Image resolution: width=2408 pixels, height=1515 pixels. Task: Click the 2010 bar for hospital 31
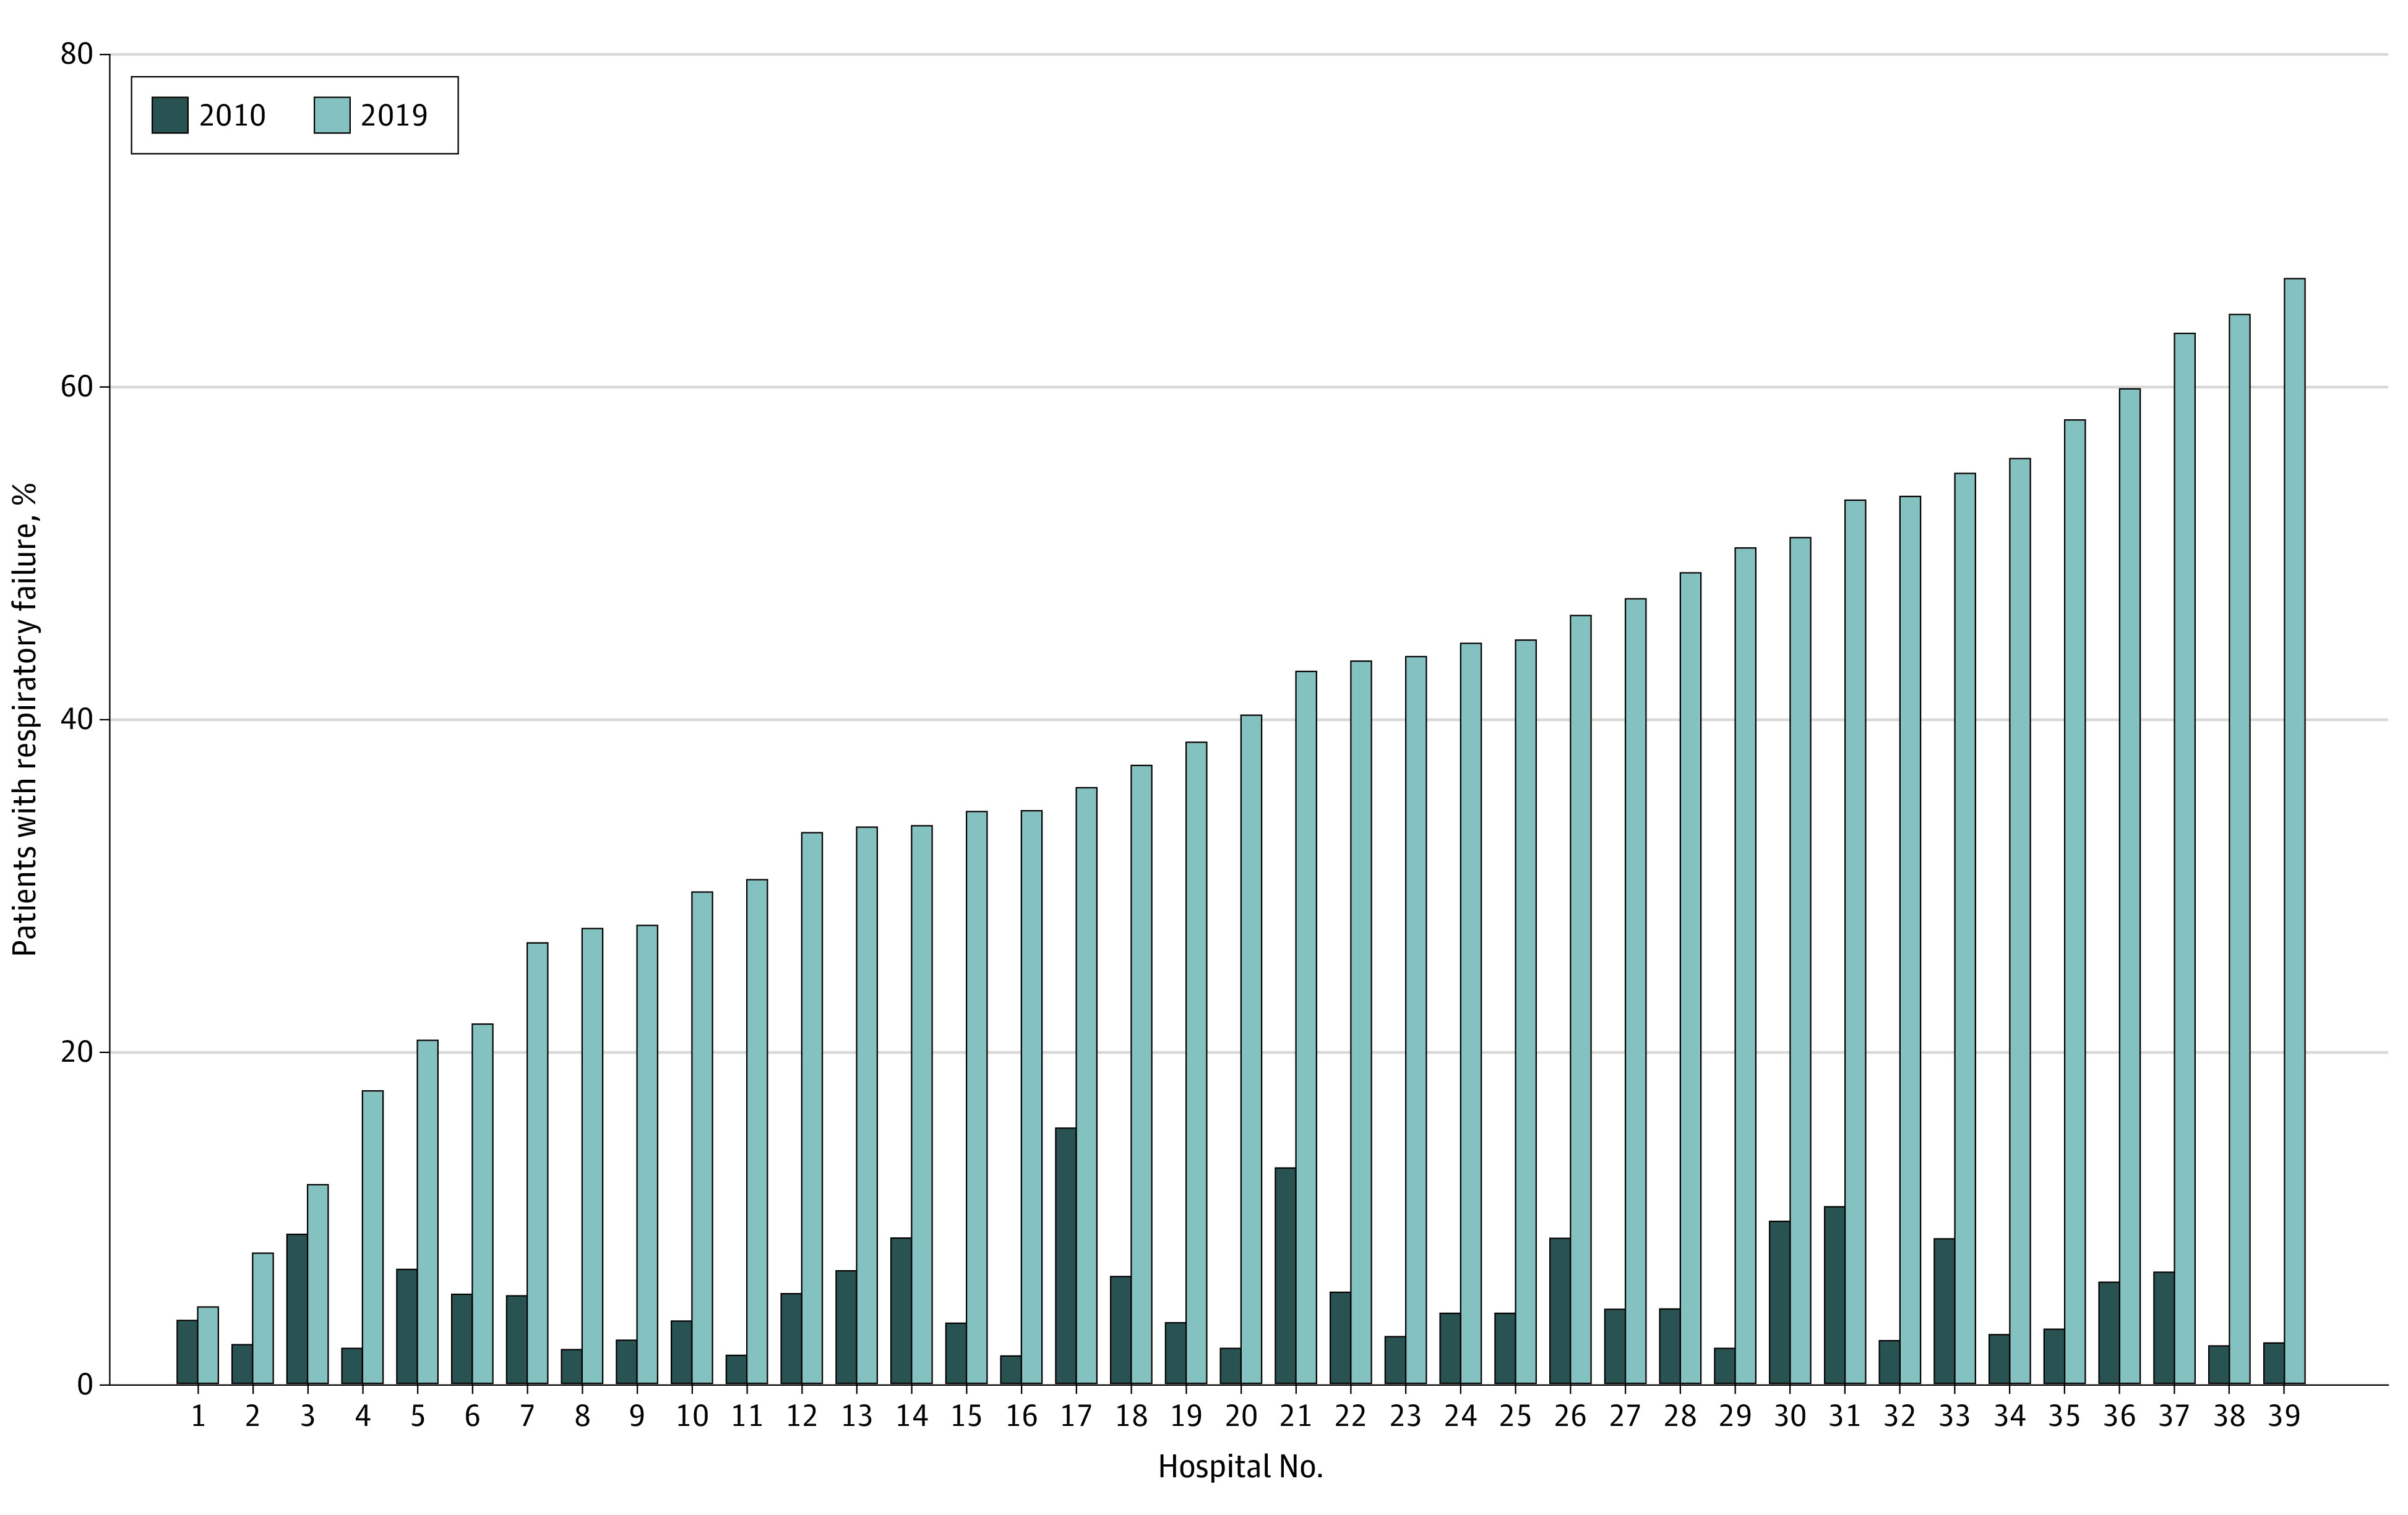pyautogui.click(x=1834, y=1296)
